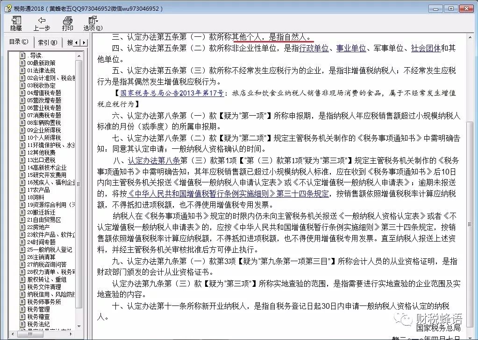Click the article pane scroll-up arrow
The height and width of the screenshot is (340, 478).
point(470,37)
